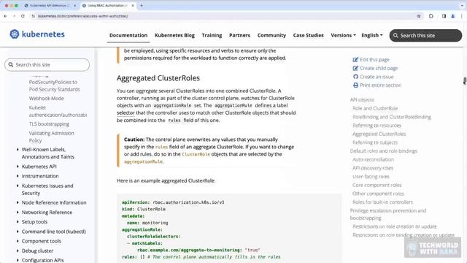467x263 pixels.
Task: Jump to Default roles and role bindings
Action: 384,151
